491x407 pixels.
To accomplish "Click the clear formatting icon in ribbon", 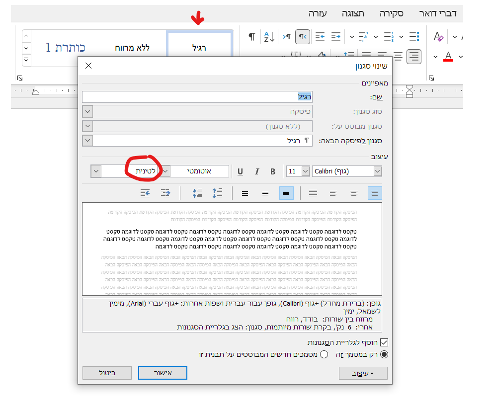I will [438, 37].
